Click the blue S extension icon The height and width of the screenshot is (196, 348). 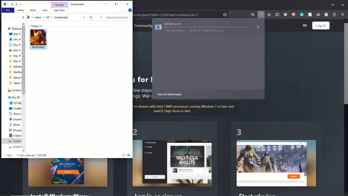pos(310,15)
